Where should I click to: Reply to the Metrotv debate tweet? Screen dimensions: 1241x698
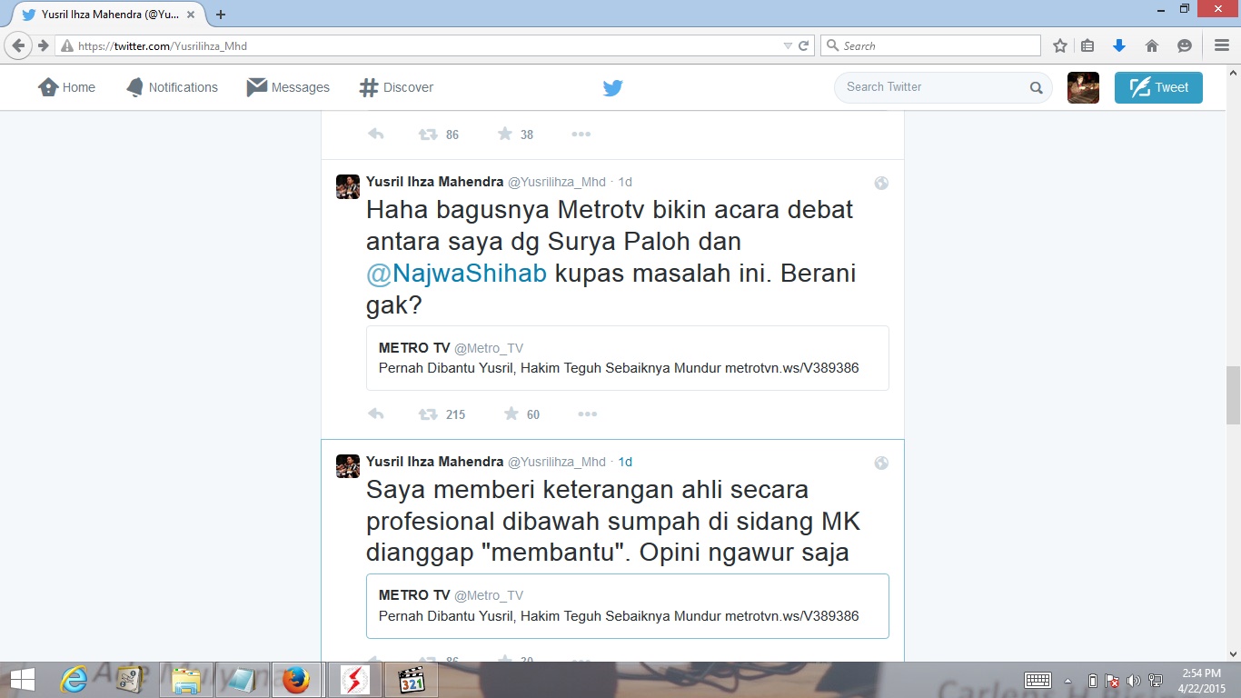376,414
